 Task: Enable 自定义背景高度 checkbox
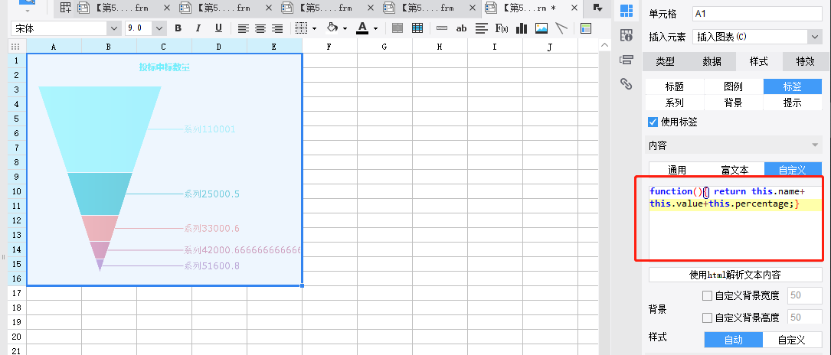click(707, 318)
